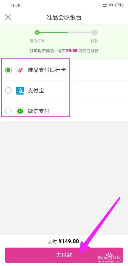This screenshot has height=266, width=128.
Task: Select the WeChat Pay radio button
Action: pos(8,111)
